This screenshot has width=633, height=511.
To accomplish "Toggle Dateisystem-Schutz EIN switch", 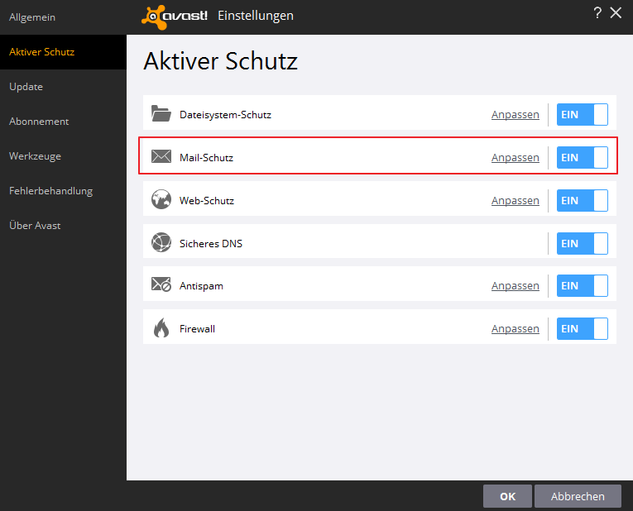I will 583,115.
